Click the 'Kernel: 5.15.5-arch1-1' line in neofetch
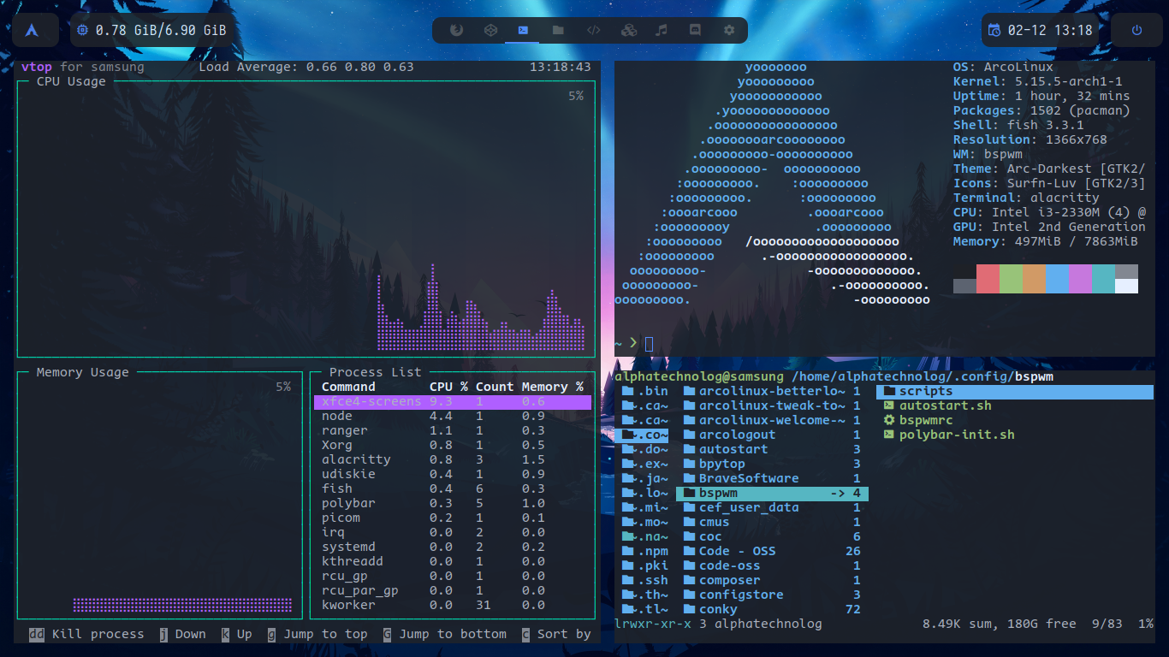Screen dimensions: 1169x657 coord(1038,81)
